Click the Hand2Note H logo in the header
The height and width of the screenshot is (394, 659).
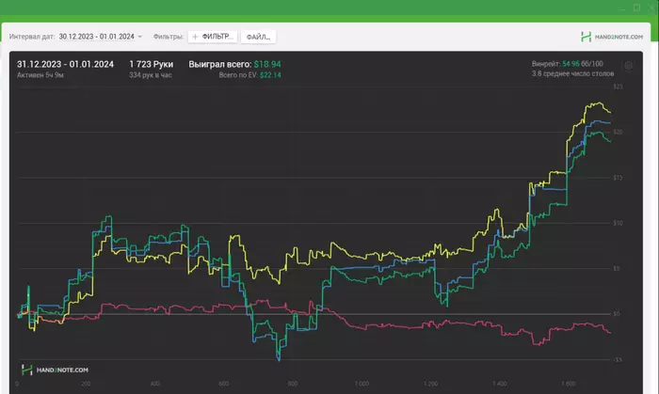click(586, 37)
